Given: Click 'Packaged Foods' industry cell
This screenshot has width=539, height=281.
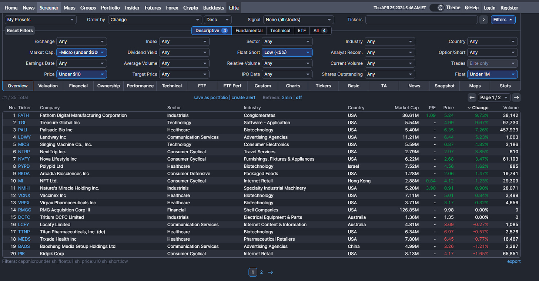Looking at the screenshot, I should pos(261,174).
